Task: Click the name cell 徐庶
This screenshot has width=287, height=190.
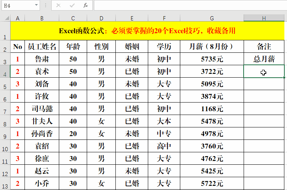Action: coord(42,158)
